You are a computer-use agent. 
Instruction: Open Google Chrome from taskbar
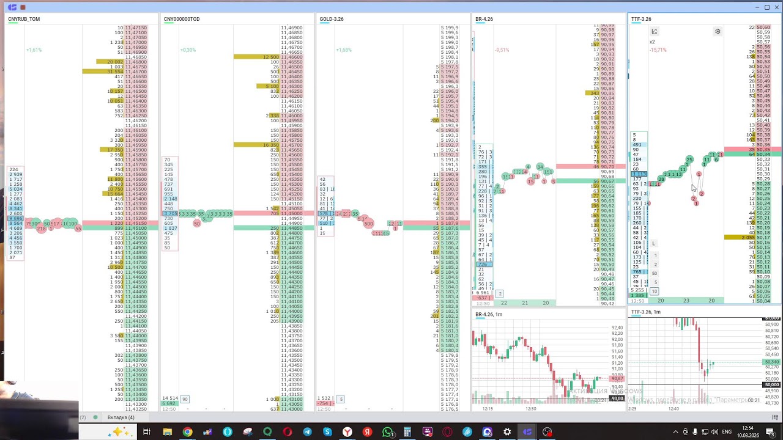(x=187, y=432)
